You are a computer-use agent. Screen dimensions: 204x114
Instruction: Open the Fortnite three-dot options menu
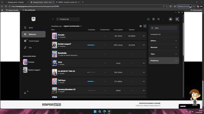click(x=144, y=36)
